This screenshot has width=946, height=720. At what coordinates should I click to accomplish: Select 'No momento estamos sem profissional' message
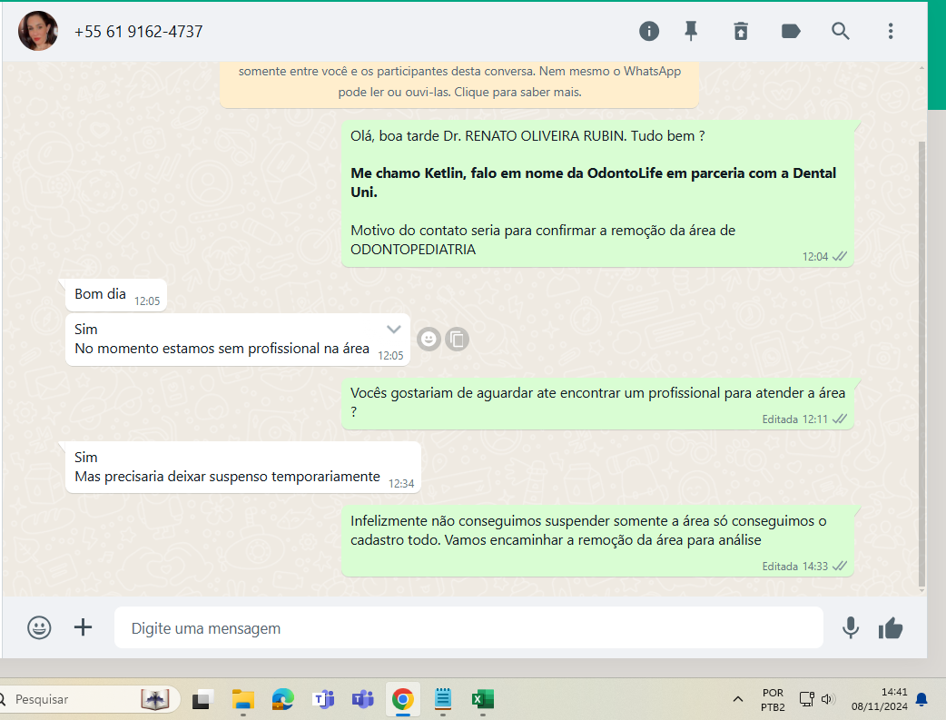click(x=238, y=340)
